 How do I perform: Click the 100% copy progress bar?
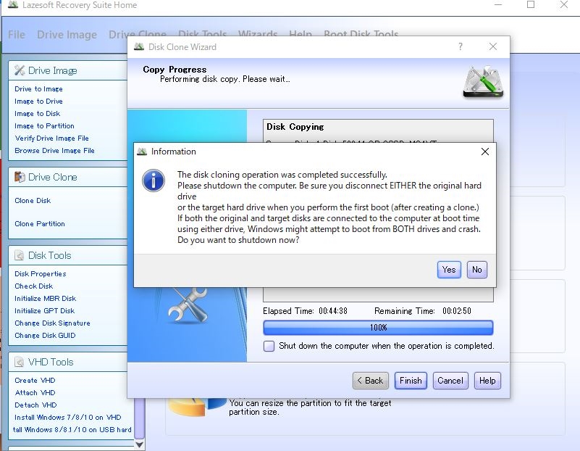point(378,327)
